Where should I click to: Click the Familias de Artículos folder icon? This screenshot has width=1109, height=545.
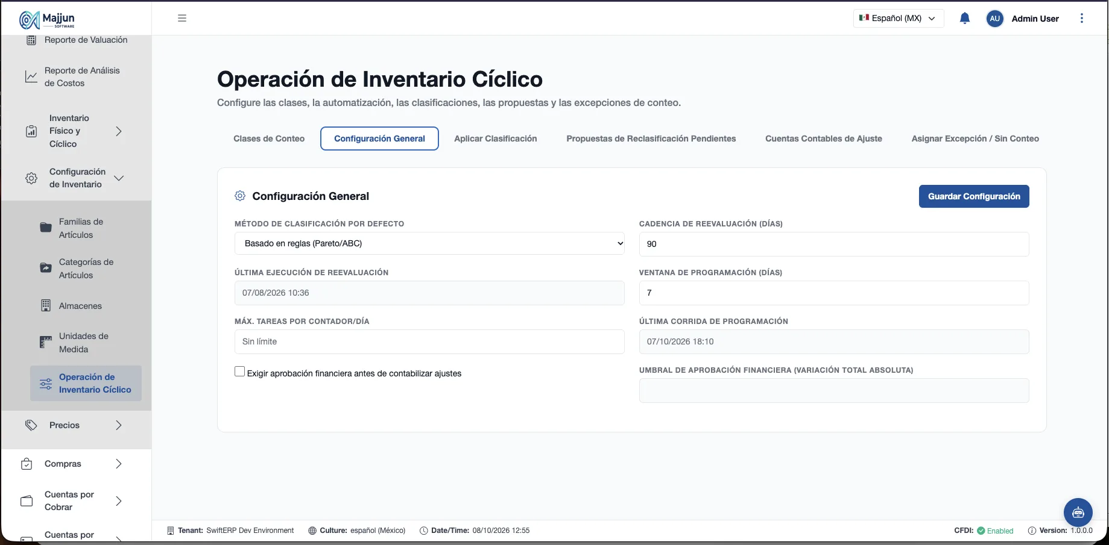46,228
